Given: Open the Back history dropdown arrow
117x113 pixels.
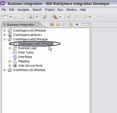Looking at the screenshot, I should 90,17.
